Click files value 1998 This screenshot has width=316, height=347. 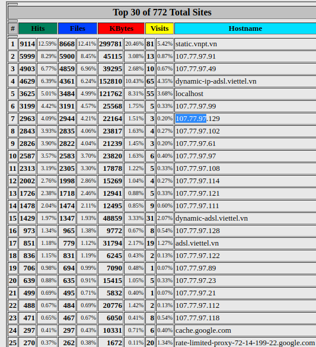[x=67, y=181]
